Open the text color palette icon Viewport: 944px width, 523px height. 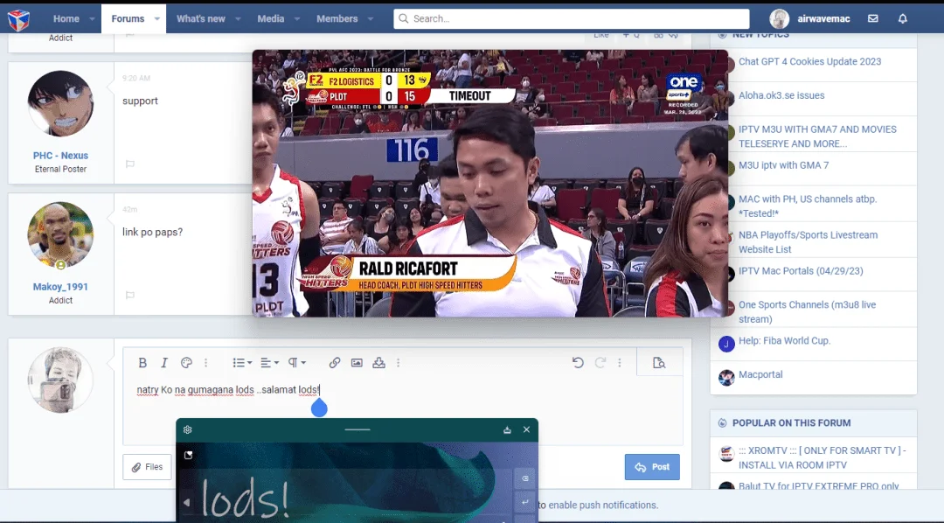pos(186,363)
